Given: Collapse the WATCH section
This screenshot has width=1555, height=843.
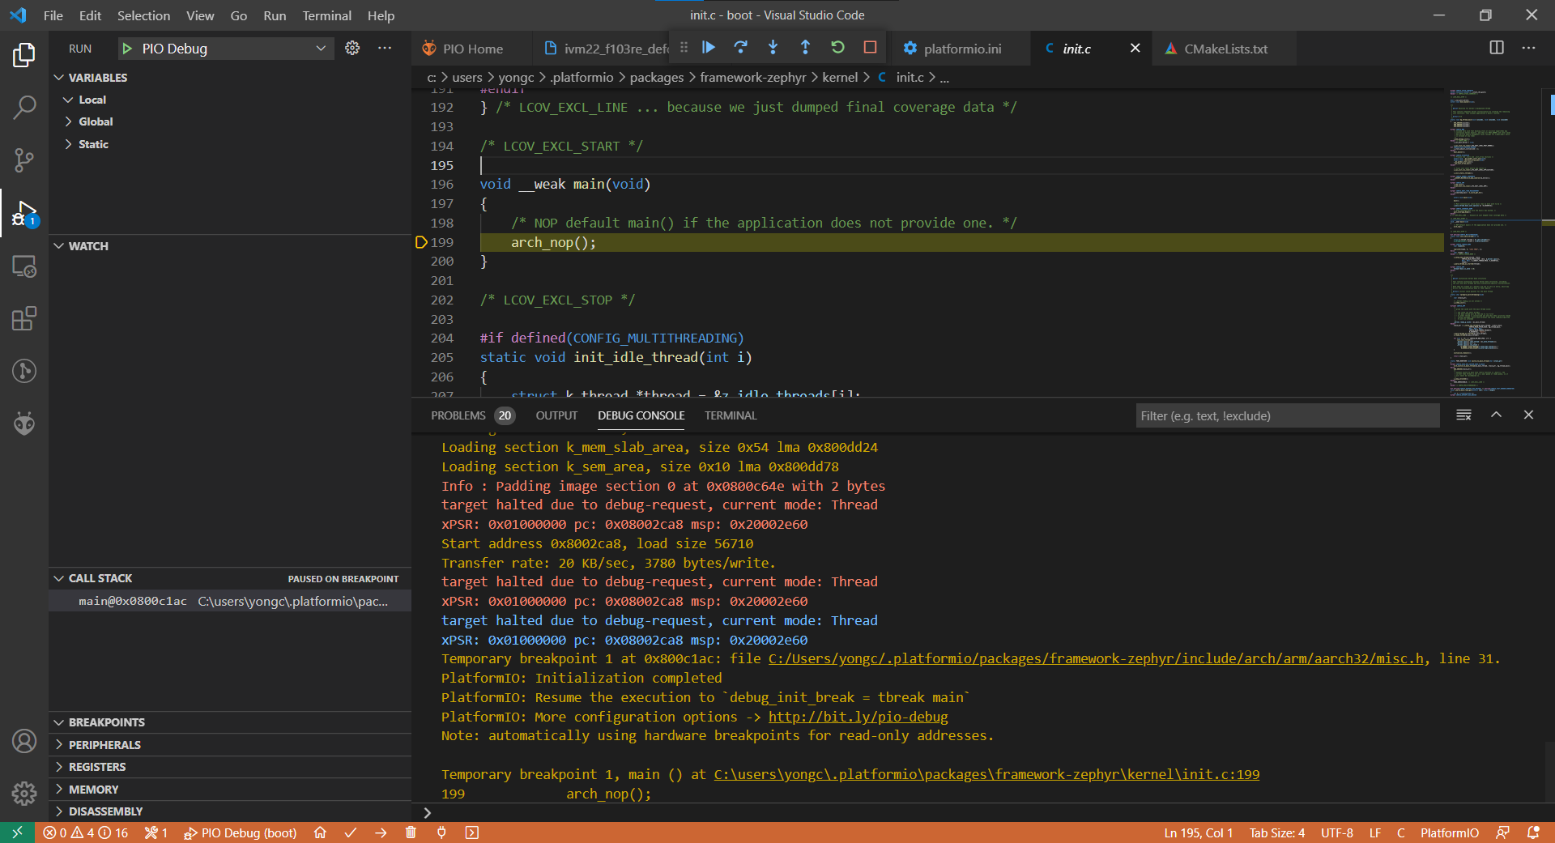Looking at the screenshot, I should point(59,246).
